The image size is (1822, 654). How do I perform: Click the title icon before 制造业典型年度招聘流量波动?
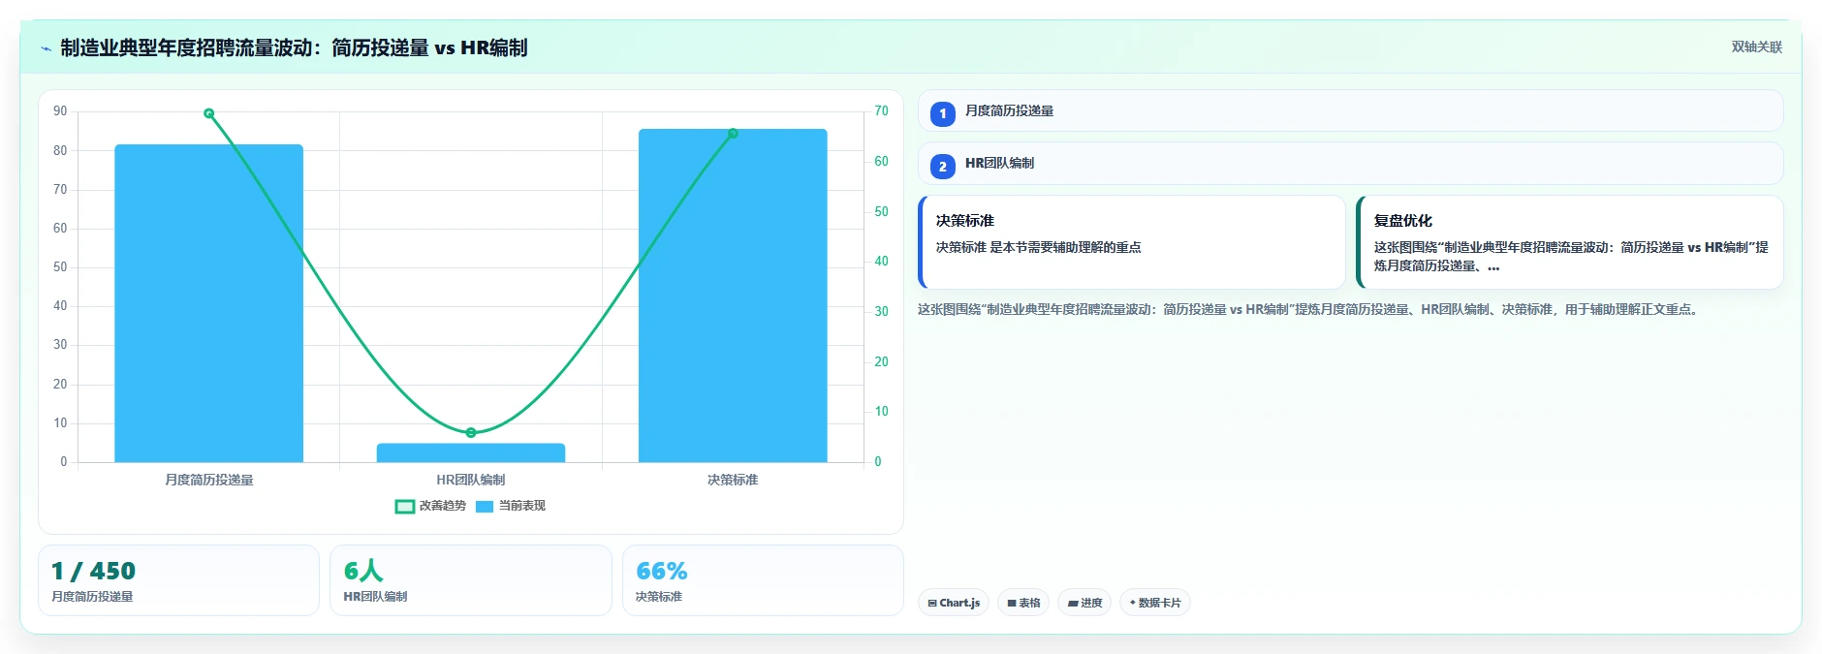(46, 48)
